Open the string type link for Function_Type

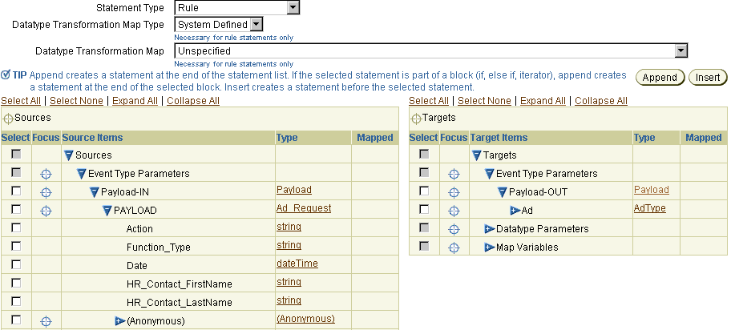point(289,245)
